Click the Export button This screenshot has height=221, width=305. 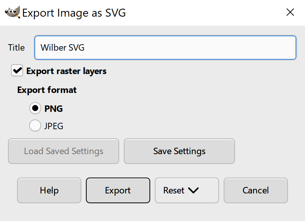[118, 190]
